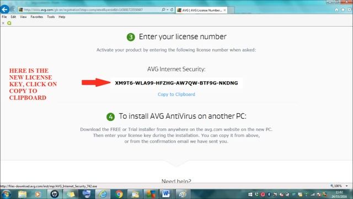Open the Tools menu
Screen dimensions: 353x199
click(51, 17)
